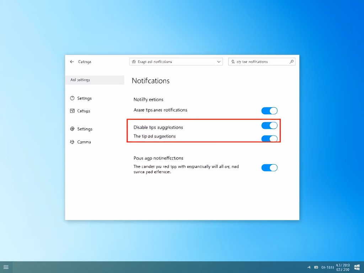Click the icon next to Camma in the sidebar
Image resolution: width=364 pixels, height=273 pixels.
point(73,142)
